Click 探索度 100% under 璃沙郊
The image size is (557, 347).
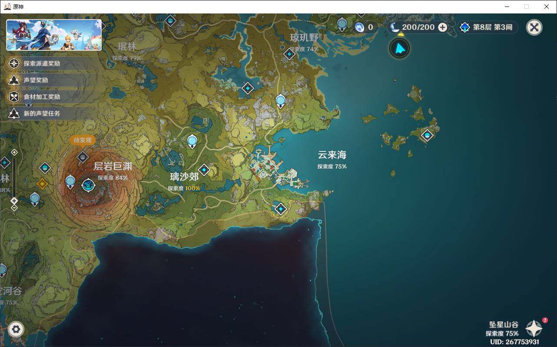click(x=184, y=188)
